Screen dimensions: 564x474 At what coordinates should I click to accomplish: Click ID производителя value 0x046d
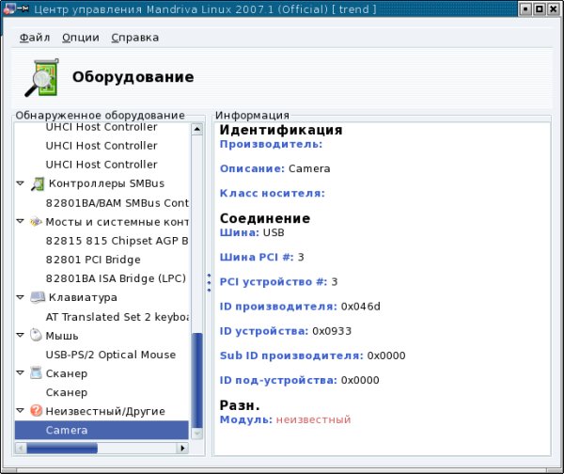(360, 307)
